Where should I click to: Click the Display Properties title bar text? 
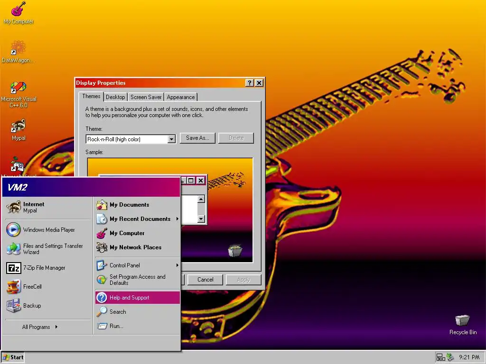pos(101,82)
